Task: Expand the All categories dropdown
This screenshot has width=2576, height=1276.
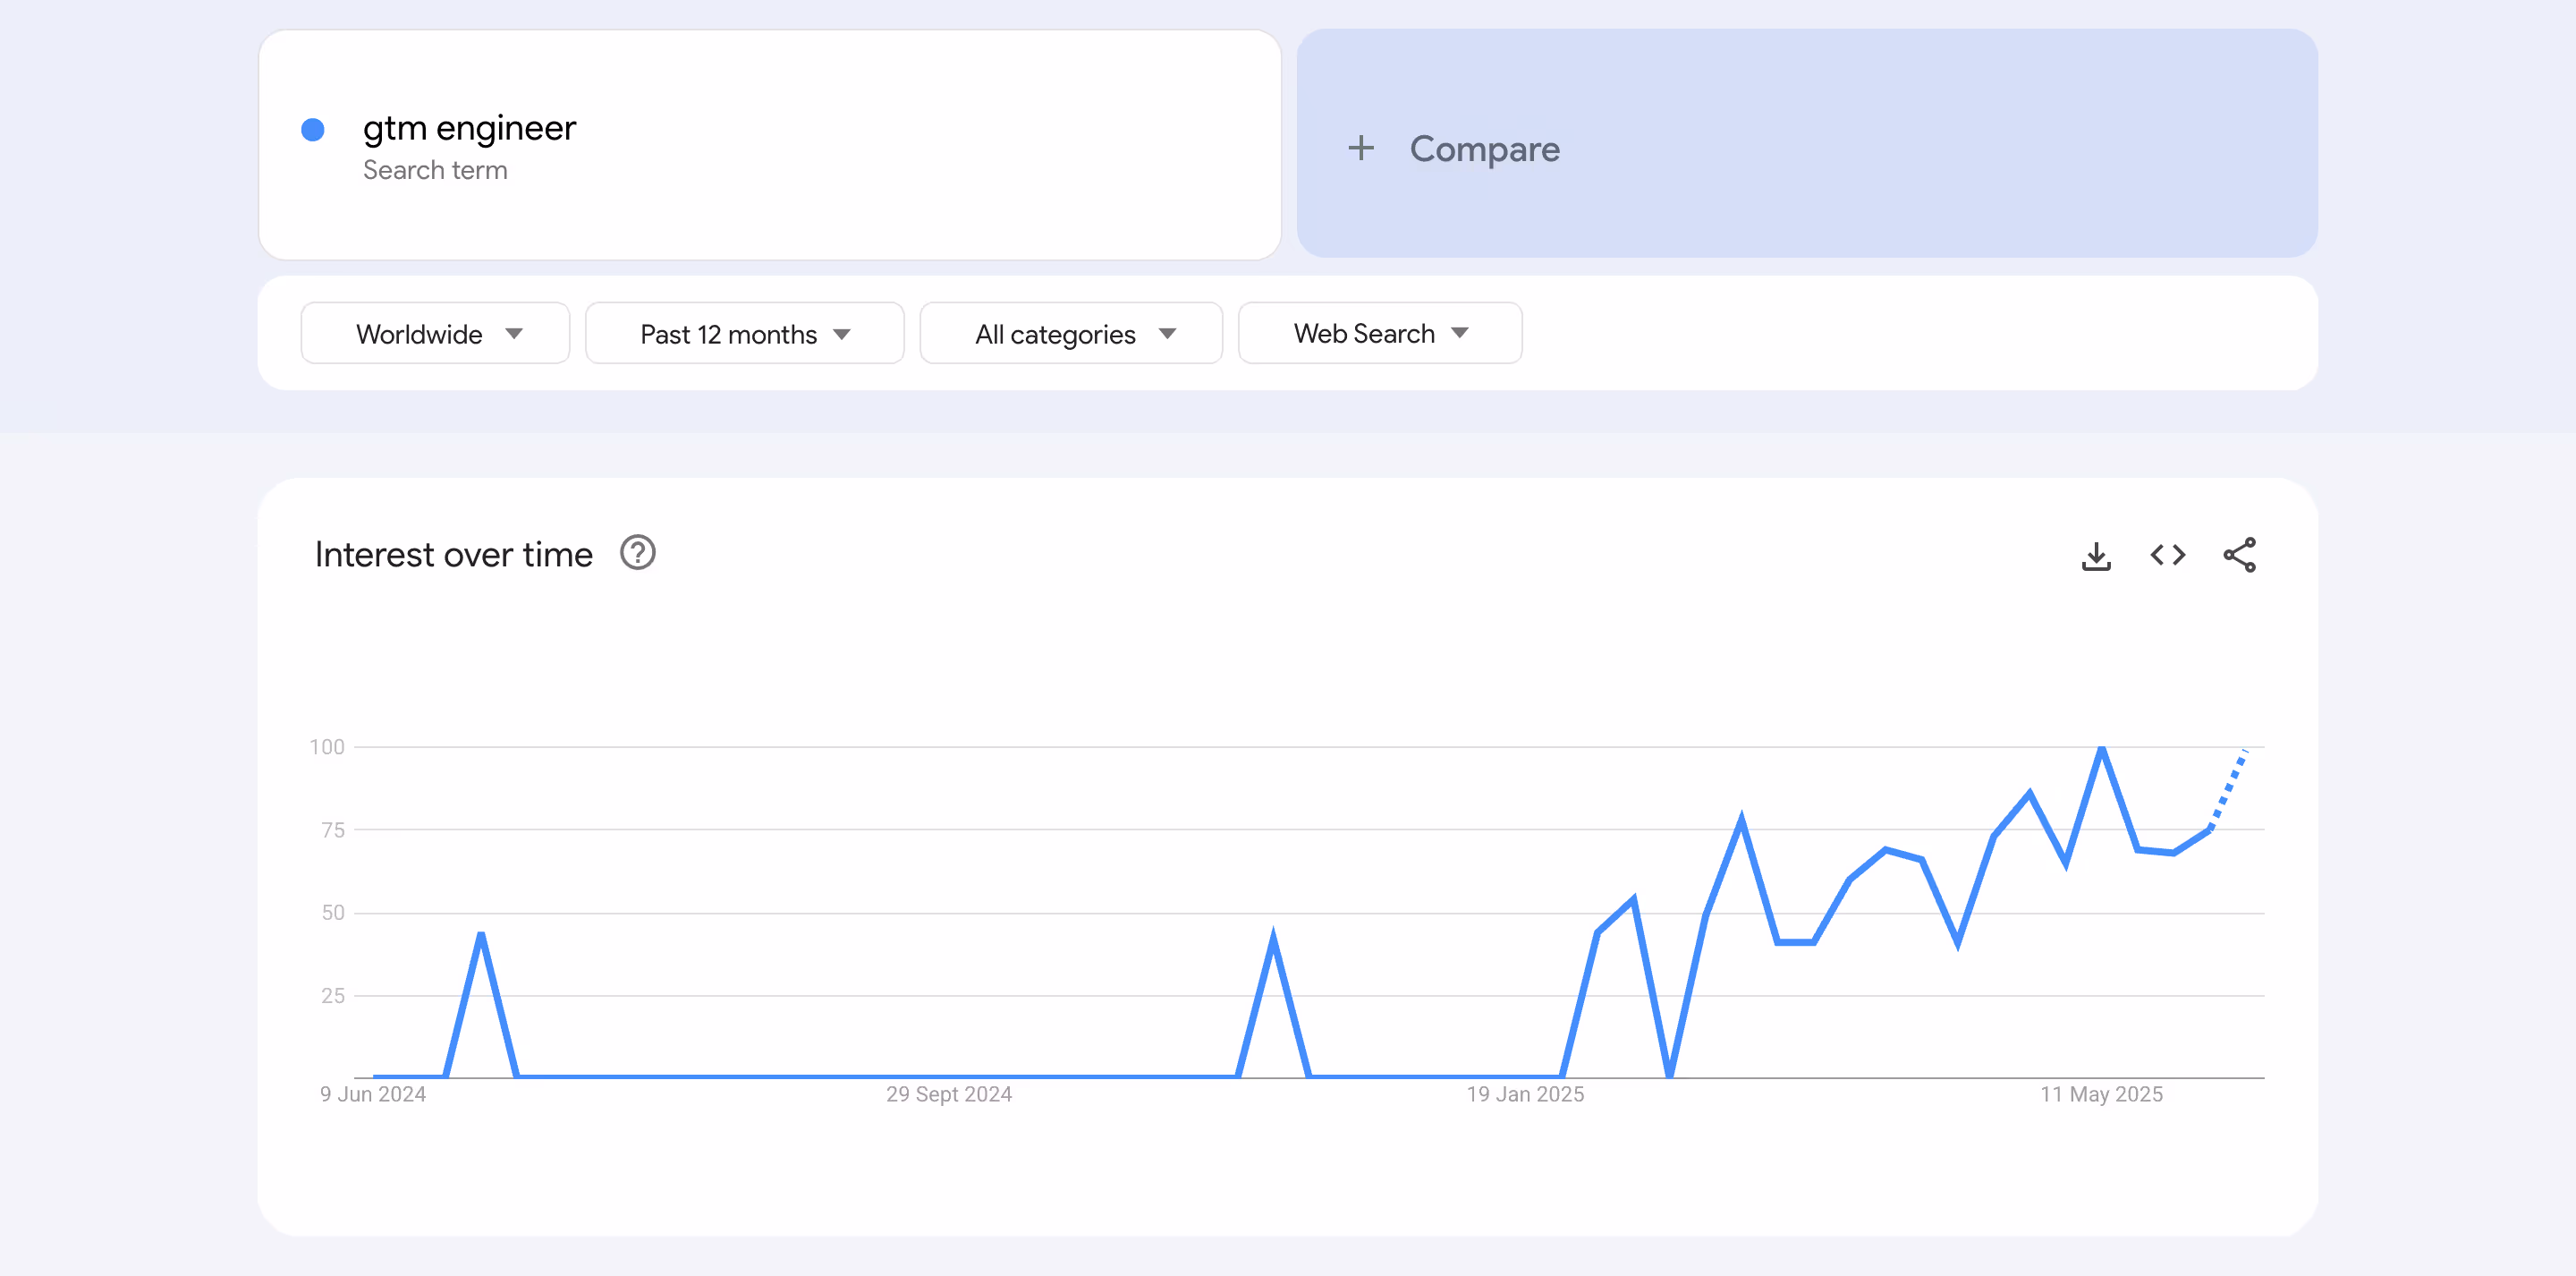Action: coord(1070,333)
